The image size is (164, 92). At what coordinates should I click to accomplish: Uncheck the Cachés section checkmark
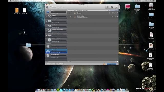47,17
